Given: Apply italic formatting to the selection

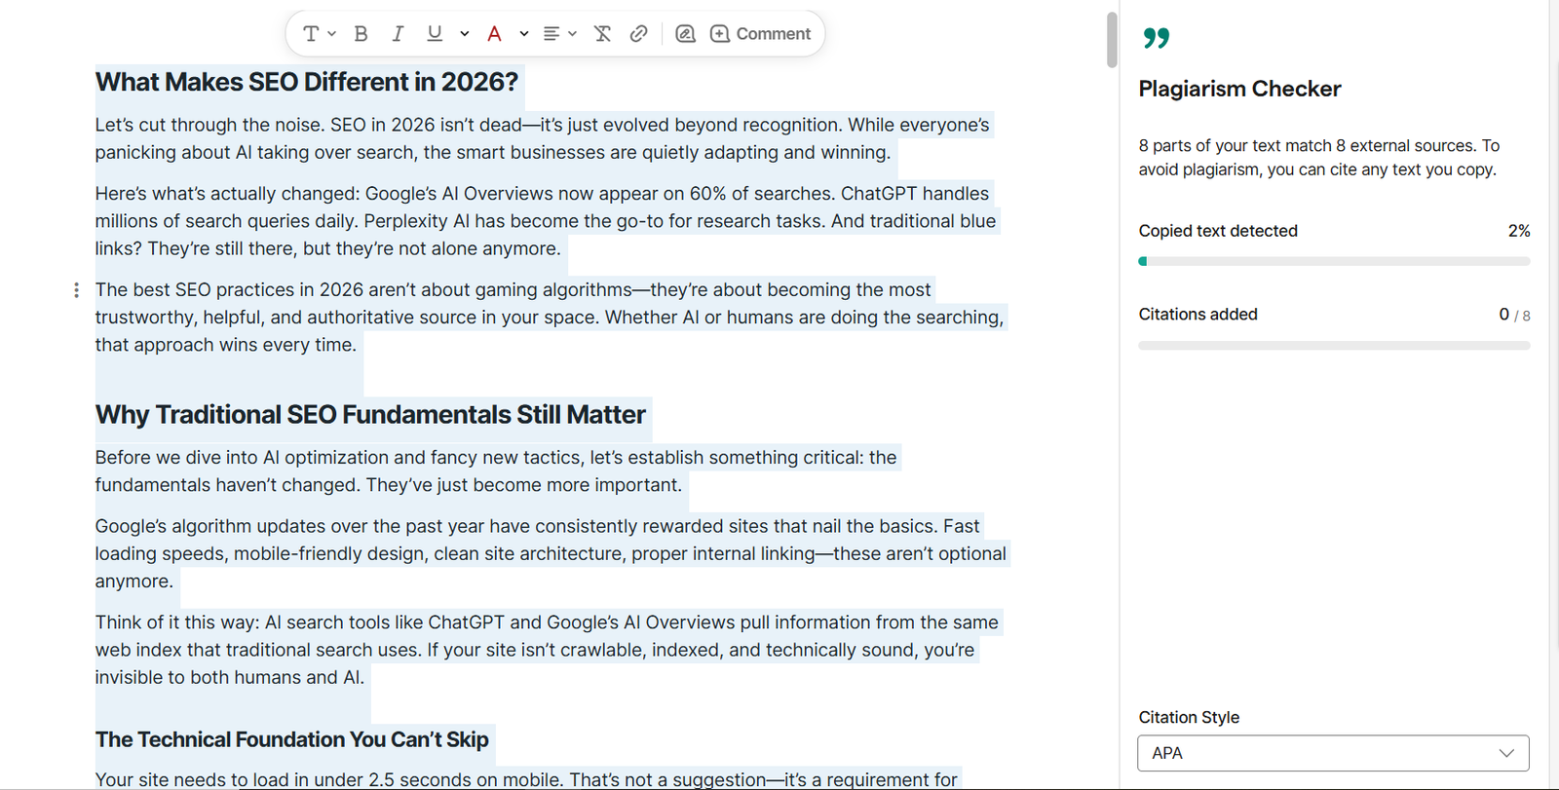Looking at the screenshot, I should 398,34.
